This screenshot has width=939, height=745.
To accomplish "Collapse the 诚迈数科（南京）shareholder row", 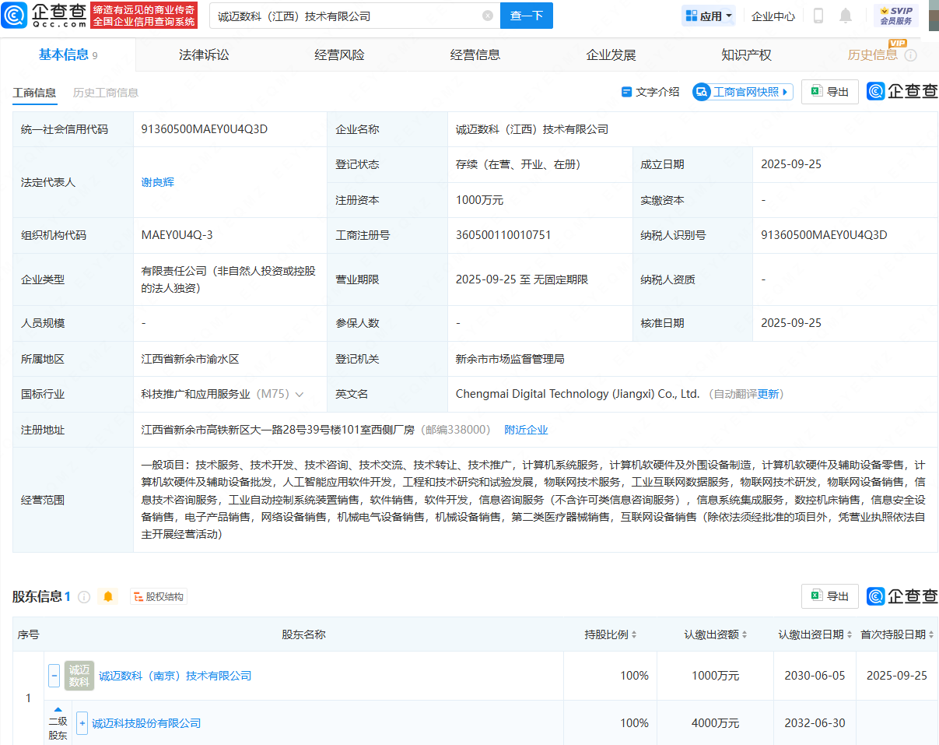I will click(x=54, y=675).
